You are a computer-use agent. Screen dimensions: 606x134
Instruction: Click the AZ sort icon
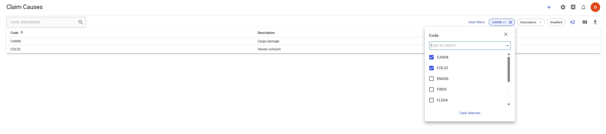[573, 22]
